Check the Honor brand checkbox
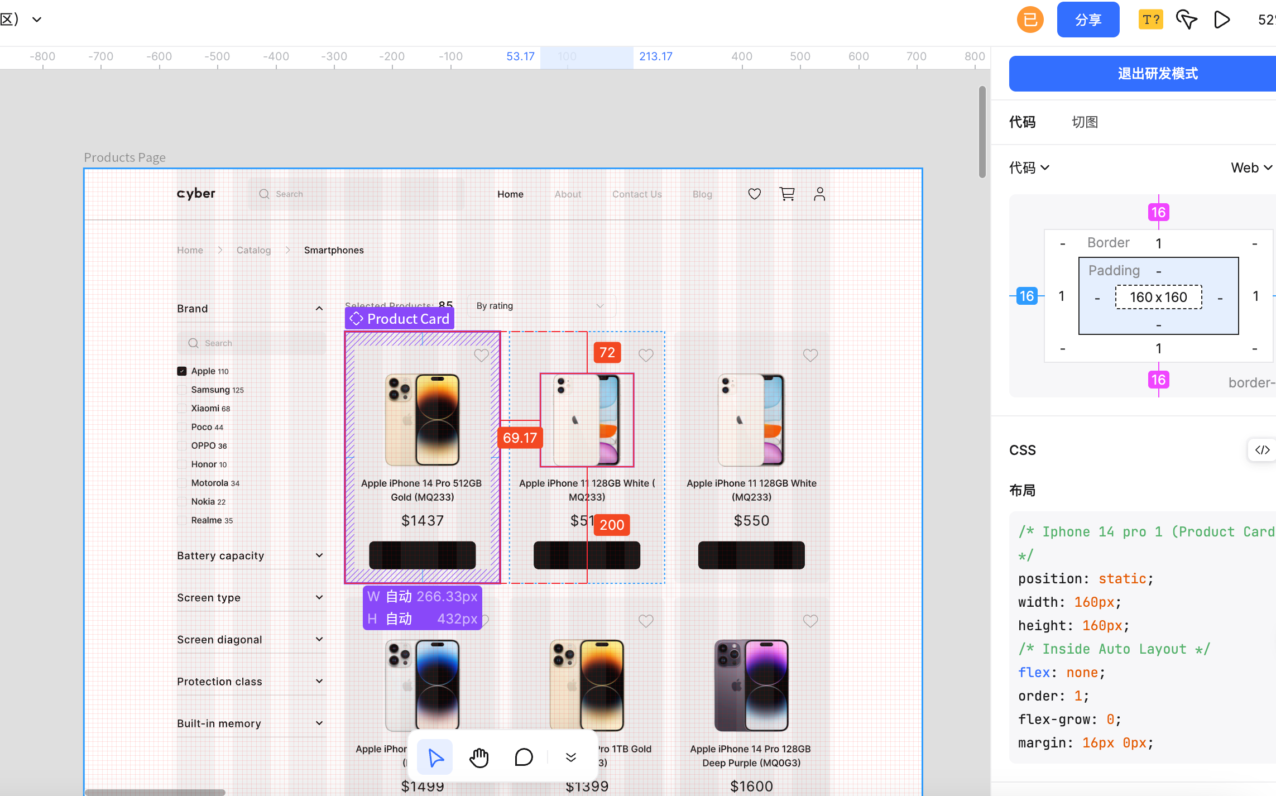 pyautogui.click(x=181, y=464)
